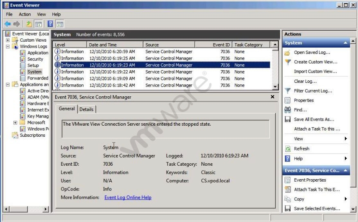Click the Properties page icon in Actions

point(288,100)
